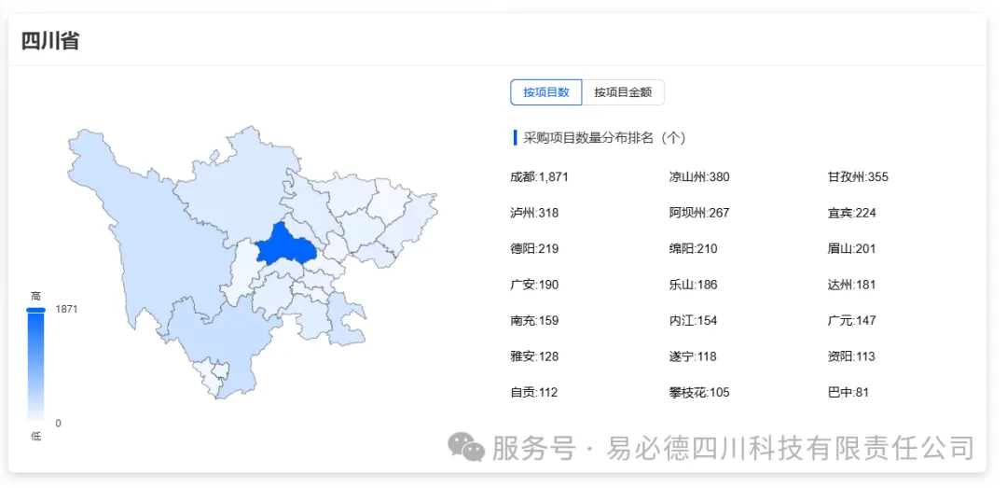The image size is (1007, 488).
Task: Select the 巴中:81 ranking entry
Action: point(848,392)
